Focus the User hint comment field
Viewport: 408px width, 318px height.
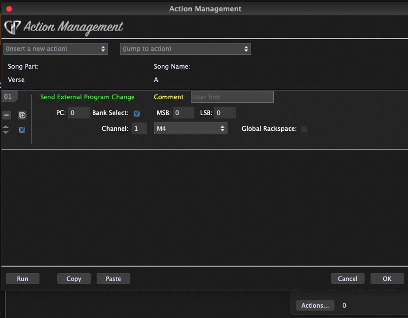pos(232,97)
